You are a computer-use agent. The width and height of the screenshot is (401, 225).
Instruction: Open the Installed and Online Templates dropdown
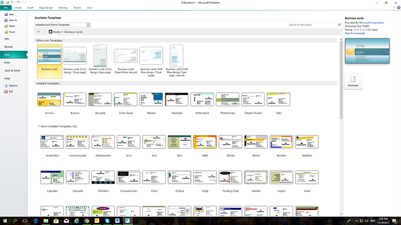[x=88, y=25]
